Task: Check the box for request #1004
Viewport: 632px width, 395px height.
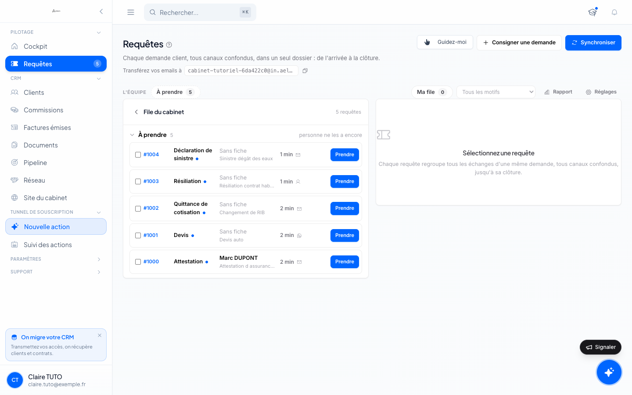Action: [x=138, y=154]
